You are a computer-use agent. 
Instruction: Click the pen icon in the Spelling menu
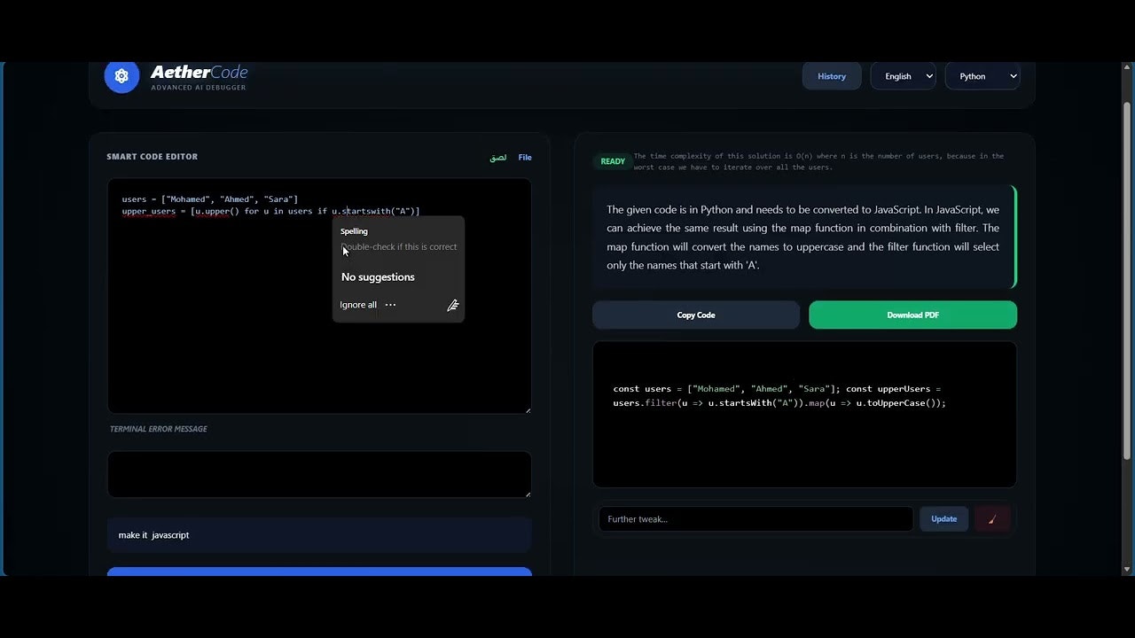[452, 305]
